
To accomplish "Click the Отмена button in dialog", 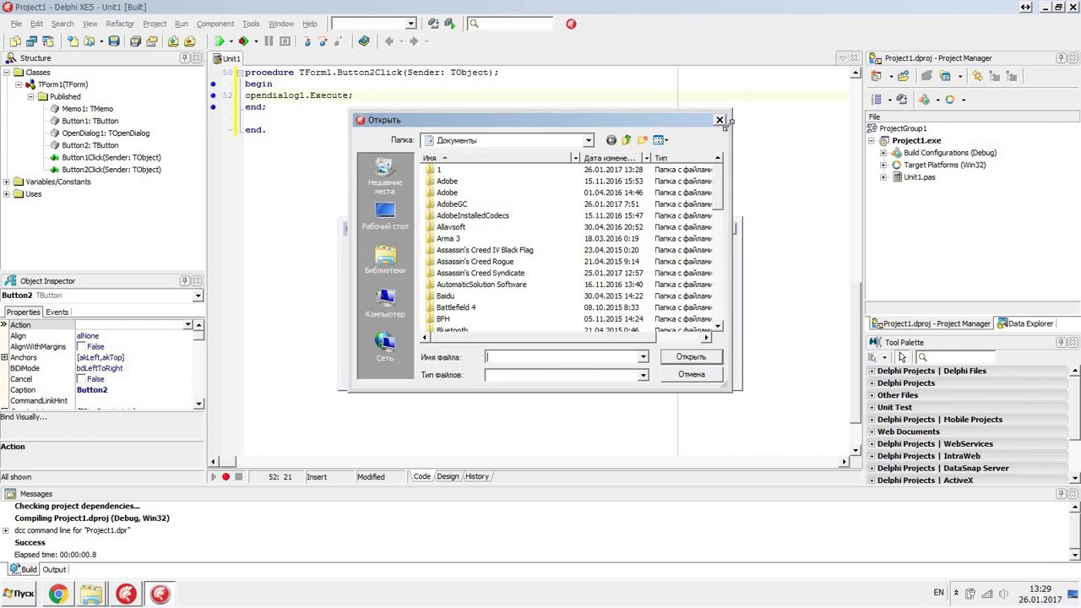I will tap(691, 375).
